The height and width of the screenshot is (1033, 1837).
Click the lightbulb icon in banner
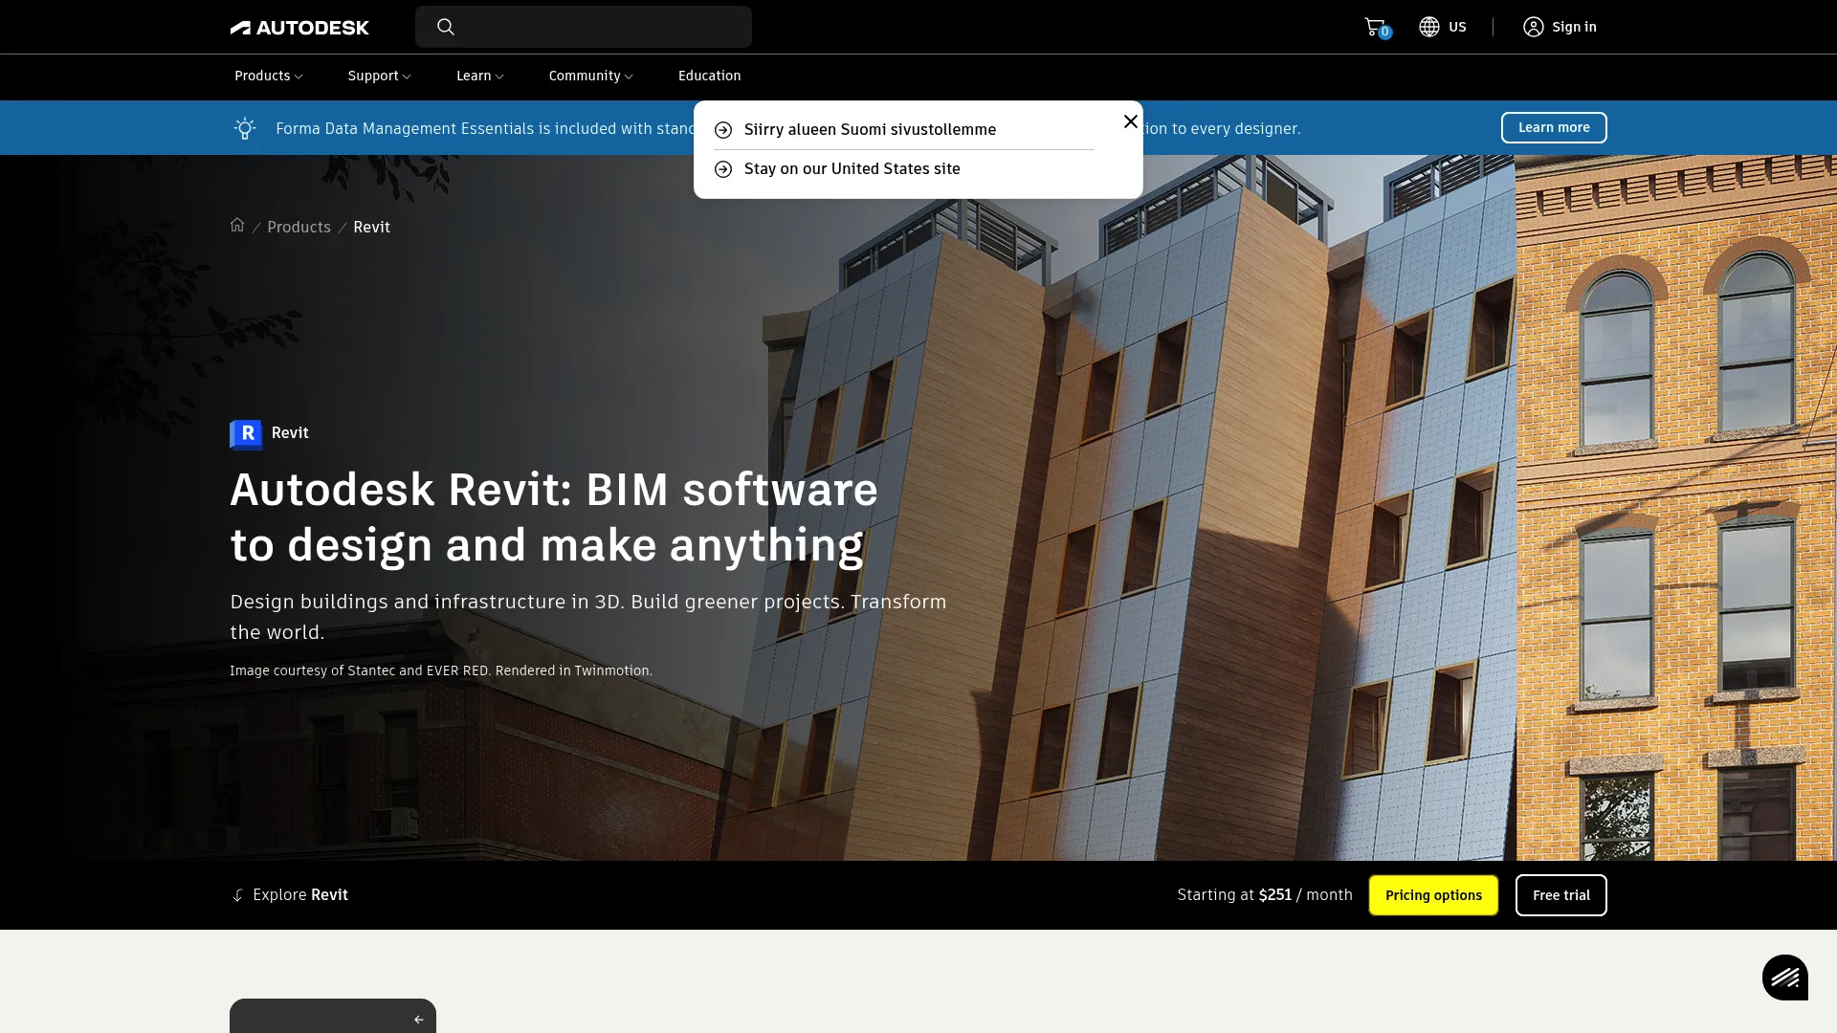click(245, 128)
